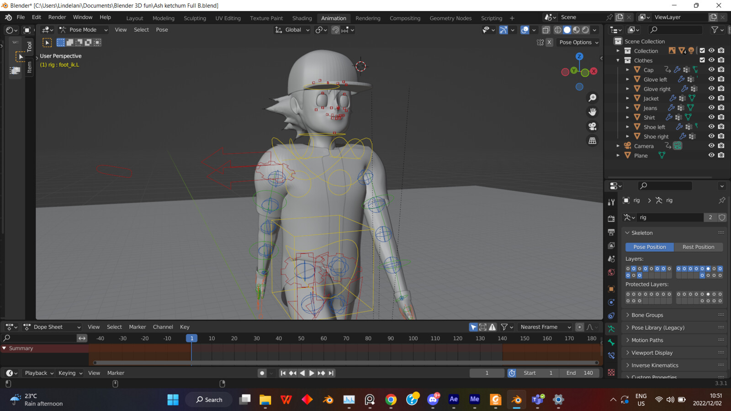Click the Pose Position button
The width and height of the screenshot is (731, 411).
coord(650,247)
